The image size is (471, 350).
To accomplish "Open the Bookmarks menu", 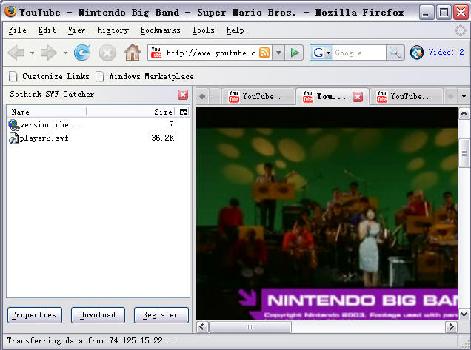I will click(161, 30).
